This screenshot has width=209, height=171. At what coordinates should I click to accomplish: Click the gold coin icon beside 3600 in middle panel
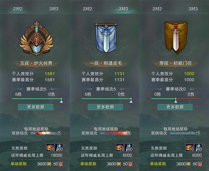(x=119, y=164)
